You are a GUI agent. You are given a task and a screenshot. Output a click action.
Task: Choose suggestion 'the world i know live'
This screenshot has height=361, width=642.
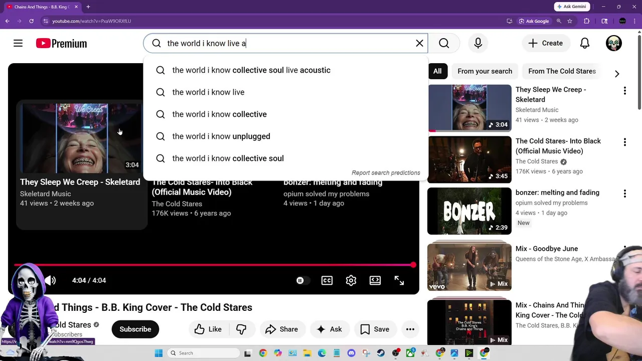point(285,92)
